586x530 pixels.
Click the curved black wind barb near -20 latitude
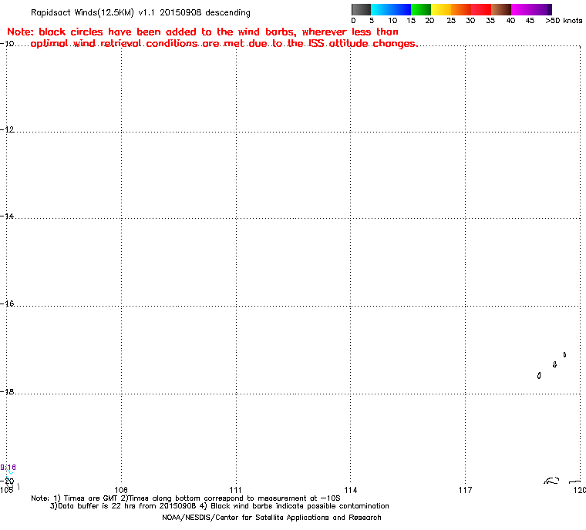tap(551, 481)
